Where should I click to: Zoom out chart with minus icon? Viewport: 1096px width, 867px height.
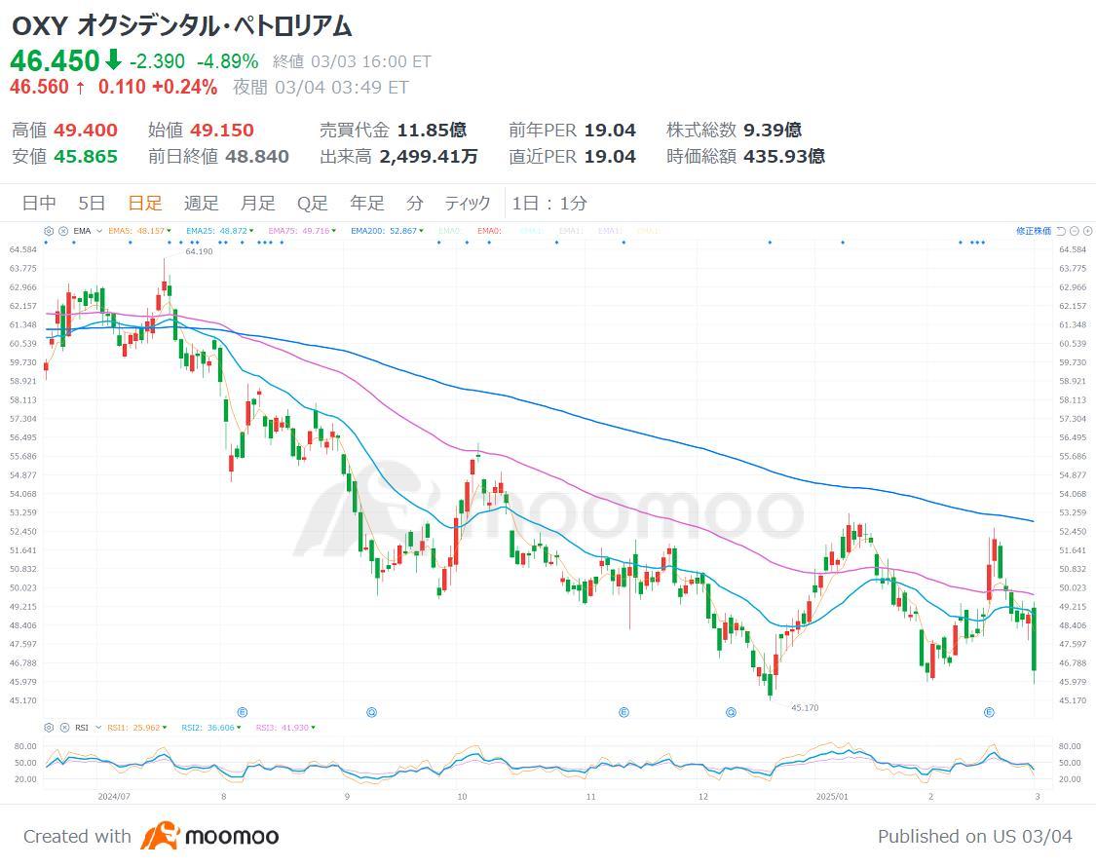1074,231
